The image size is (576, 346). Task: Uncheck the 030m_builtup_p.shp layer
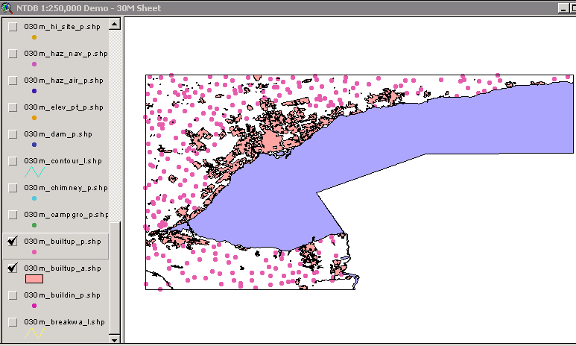(13, 241)
